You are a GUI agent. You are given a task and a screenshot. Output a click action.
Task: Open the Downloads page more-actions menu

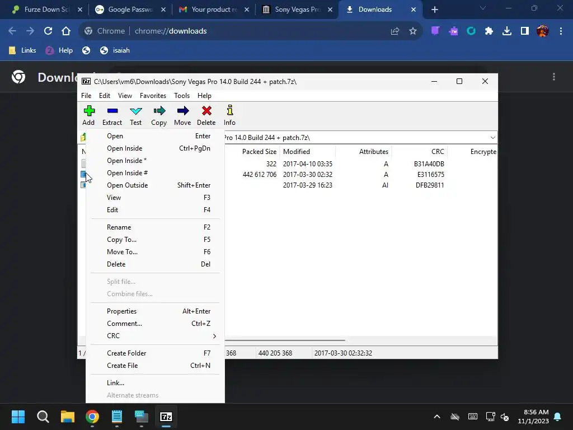click(x=554, y=77)
